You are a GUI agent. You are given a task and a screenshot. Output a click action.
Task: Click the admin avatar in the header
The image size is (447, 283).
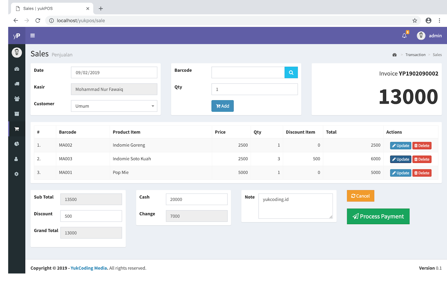(421, 36)
